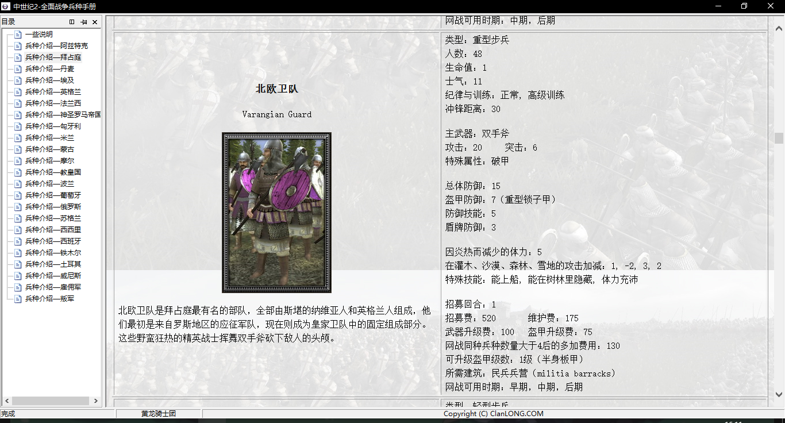785x423 pixels.
Task: Click the 北欧卫队 unit heading
Action: pyautogui.click(x=277, y=89)
